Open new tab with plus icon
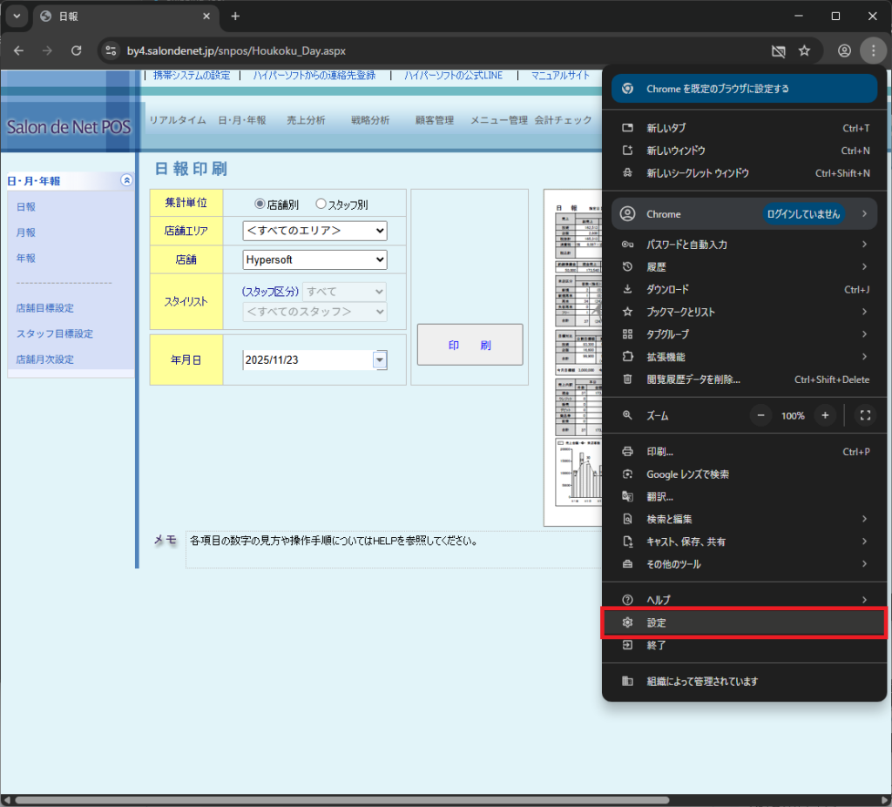Viewport: 892px width, 807px height. (235, 17)
